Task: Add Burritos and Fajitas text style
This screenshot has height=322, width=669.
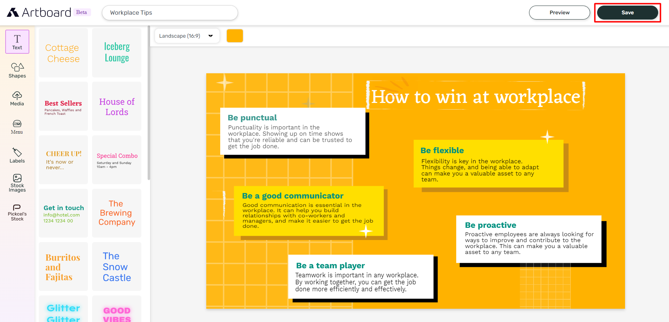Action: coord(63,267)
